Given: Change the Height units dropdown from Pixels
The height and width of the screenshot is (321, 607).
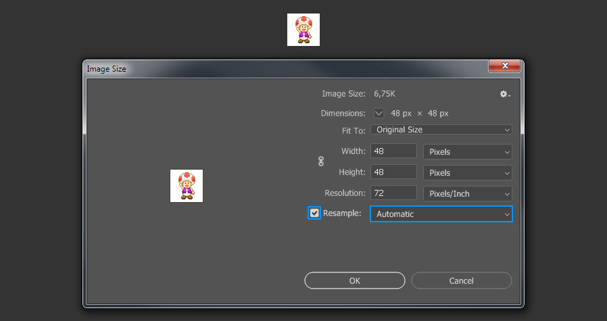Looking at the screenshot, I should coord(468,173).
